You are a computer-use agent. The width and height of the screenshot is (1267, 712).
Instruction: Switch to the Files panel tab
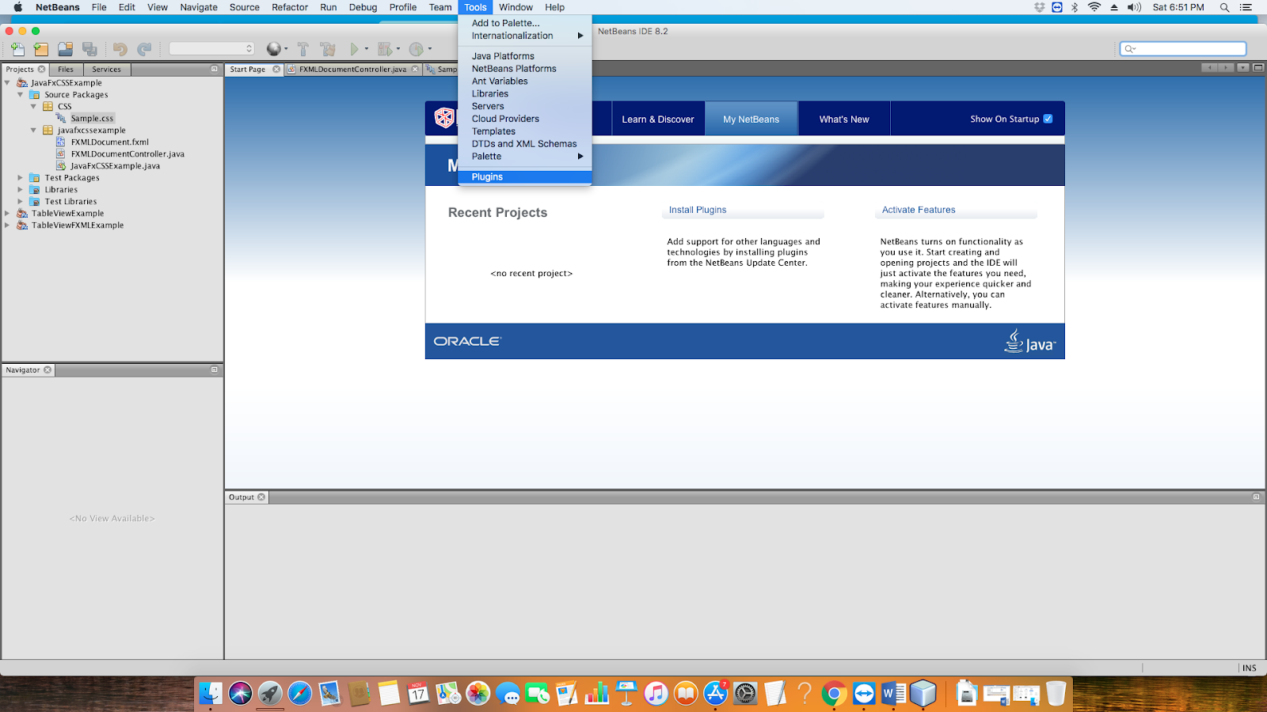click(66, 70)
